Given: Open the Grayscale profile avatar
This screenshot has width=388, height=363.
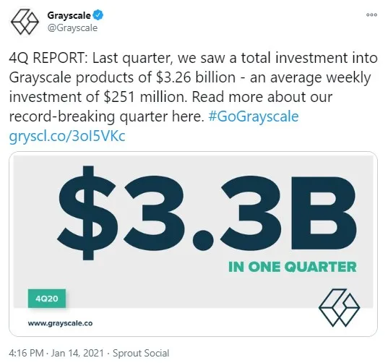Looking at the screenshot, I should coord(25,22).
